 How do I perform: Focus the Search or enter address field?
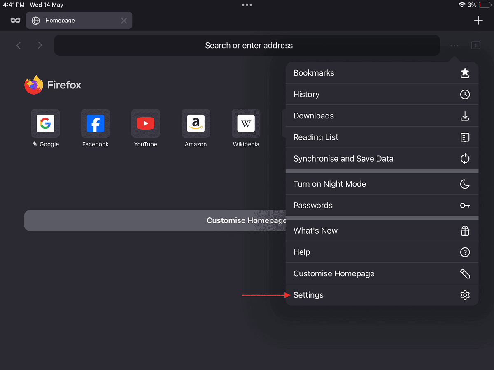(x=247, y=46)
